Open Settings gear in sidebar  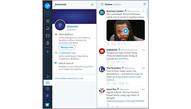pyautogui.click(x=47, y=89)
